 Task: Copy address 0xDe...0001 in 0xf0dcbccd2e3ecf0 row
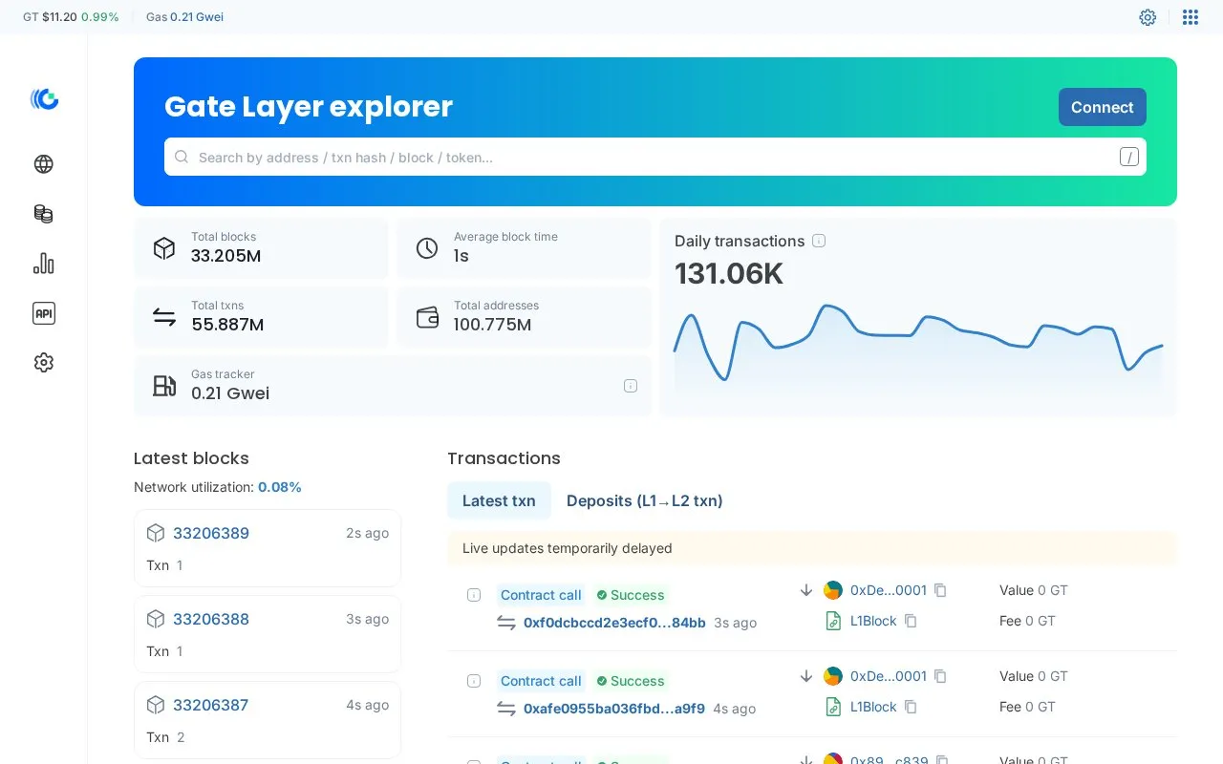coord(940,590)
